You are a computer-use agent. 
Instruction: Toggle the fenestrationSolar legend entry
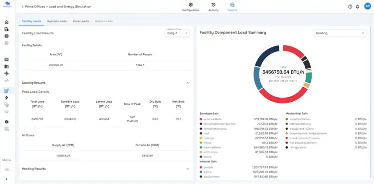(x=213, y=129)
